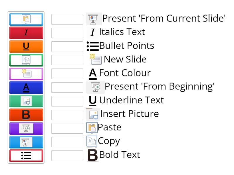Viewport: 234px width, 175px height.
Task: Click the Paste icon tile
Action: click(x=26, y=19)
